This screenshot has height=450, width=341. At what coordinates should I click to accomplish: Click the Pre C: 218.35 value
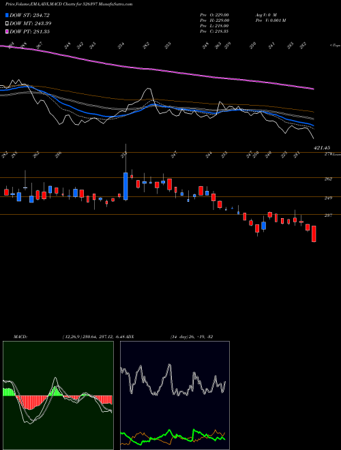[214, 31]
